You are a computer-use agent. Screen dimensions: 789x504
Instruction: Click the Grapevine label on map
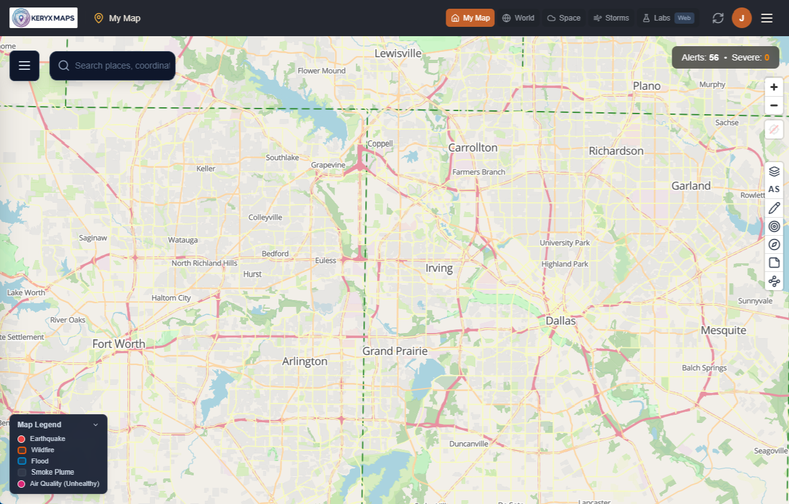[328, 165]
